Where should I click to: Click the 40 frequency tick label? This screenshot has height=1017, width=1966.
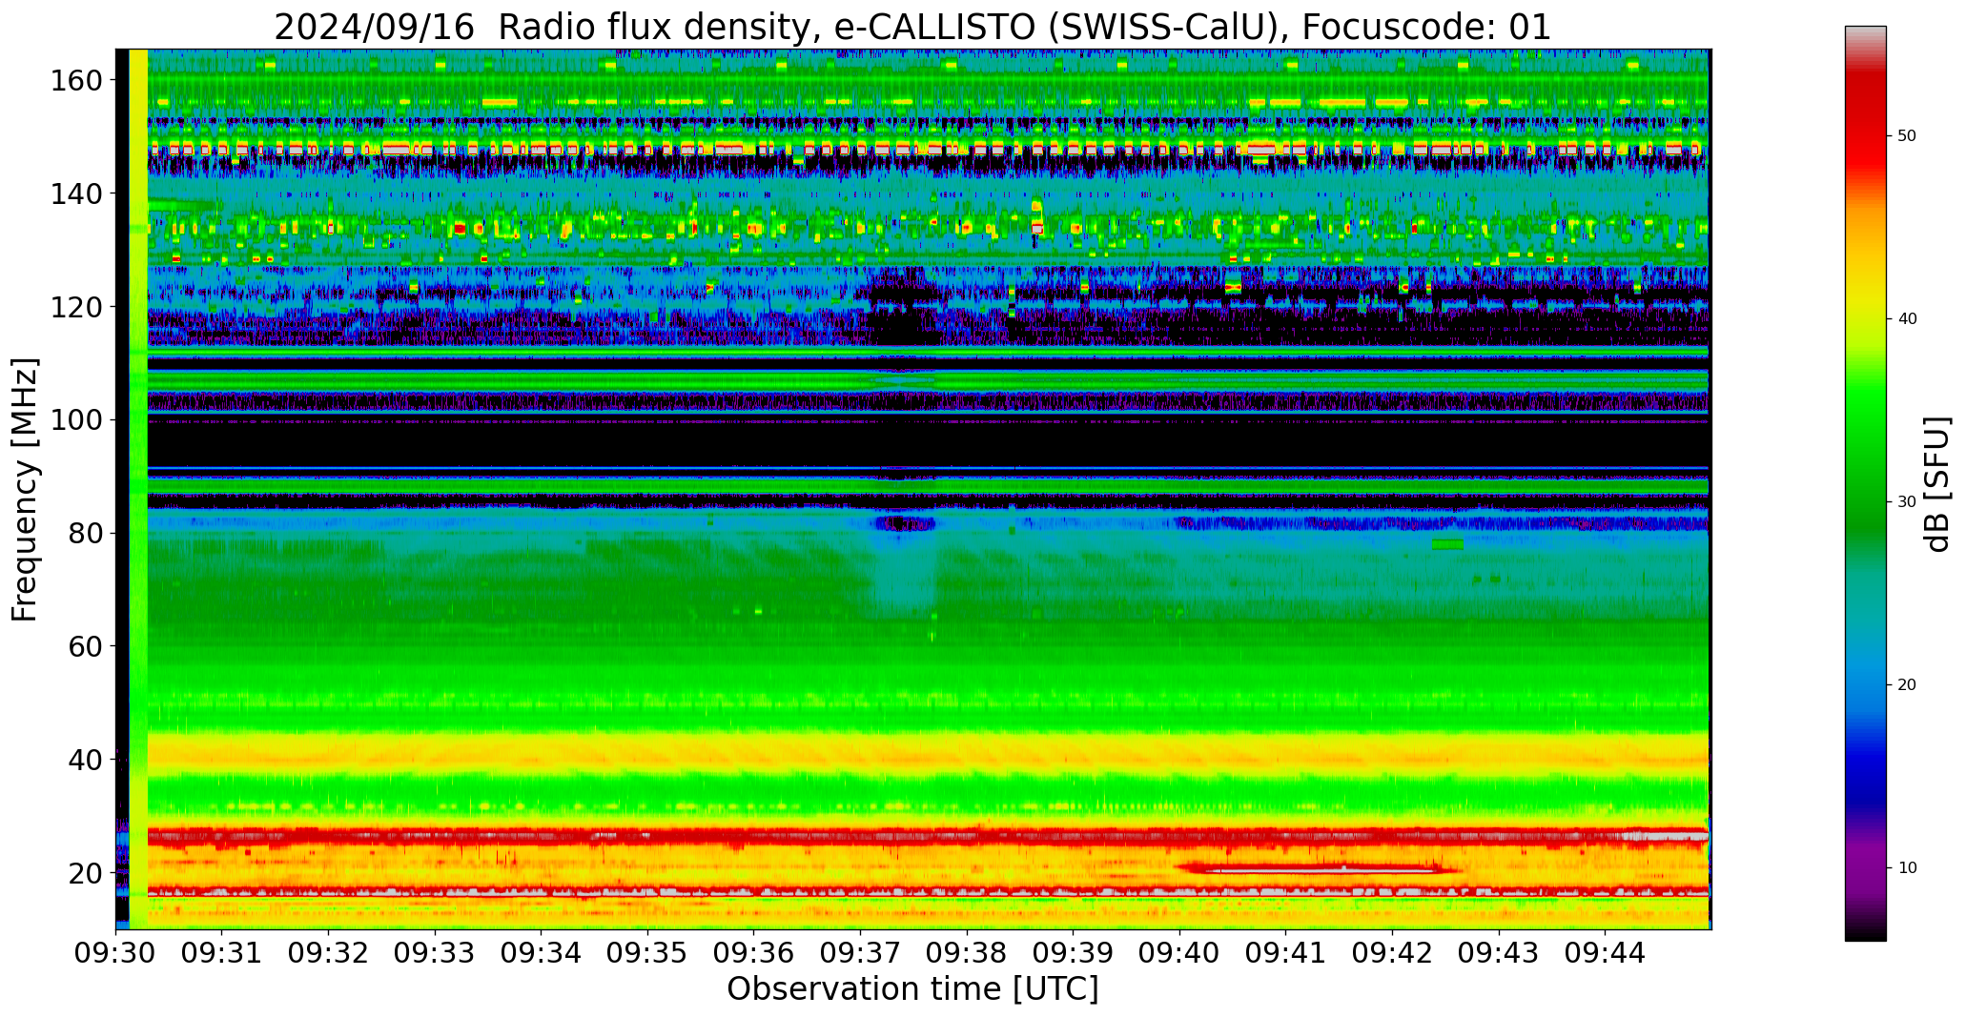(86, 760)
